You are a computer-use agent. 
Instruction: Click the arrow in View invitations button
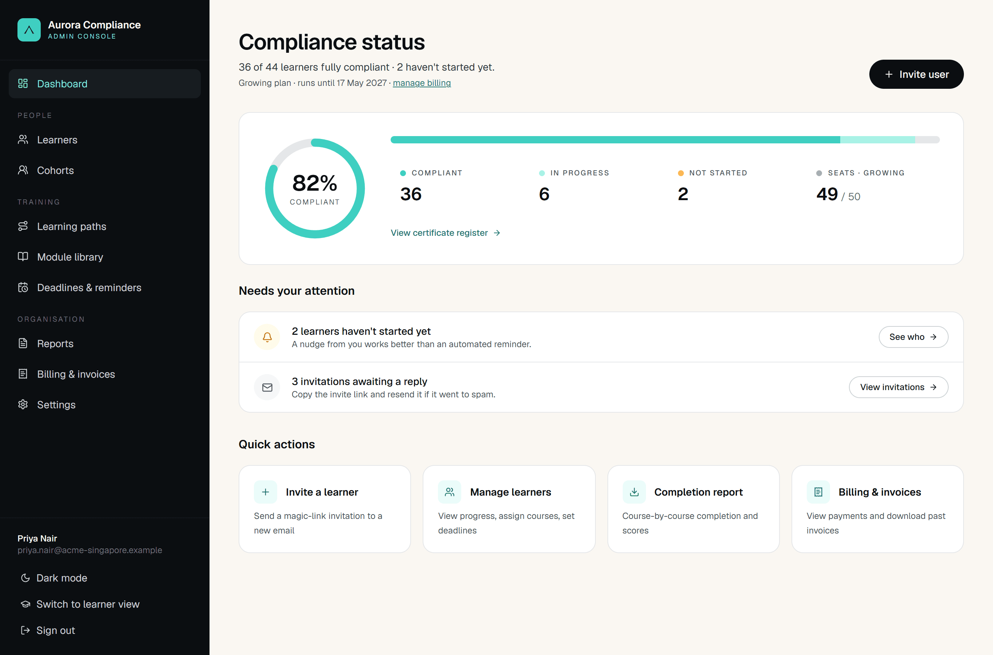click(933, 387)
